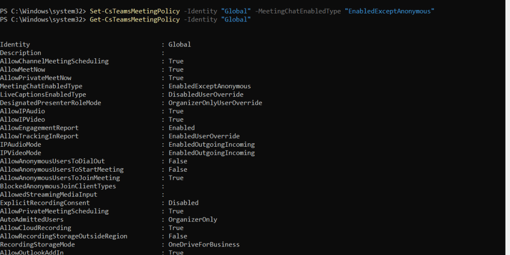Click the EnabledExceptAnonymous output value
This screenshot has height=255, width=510.
click(209, 86)
